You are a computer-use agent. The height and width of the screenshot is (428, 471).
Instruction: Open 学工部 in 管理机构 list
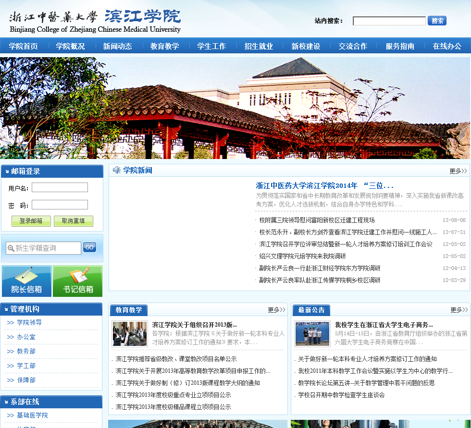coord(26,366)
